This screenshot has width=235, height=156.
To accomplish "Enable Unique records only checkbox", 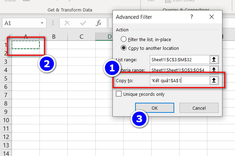I will click(119, 94).
